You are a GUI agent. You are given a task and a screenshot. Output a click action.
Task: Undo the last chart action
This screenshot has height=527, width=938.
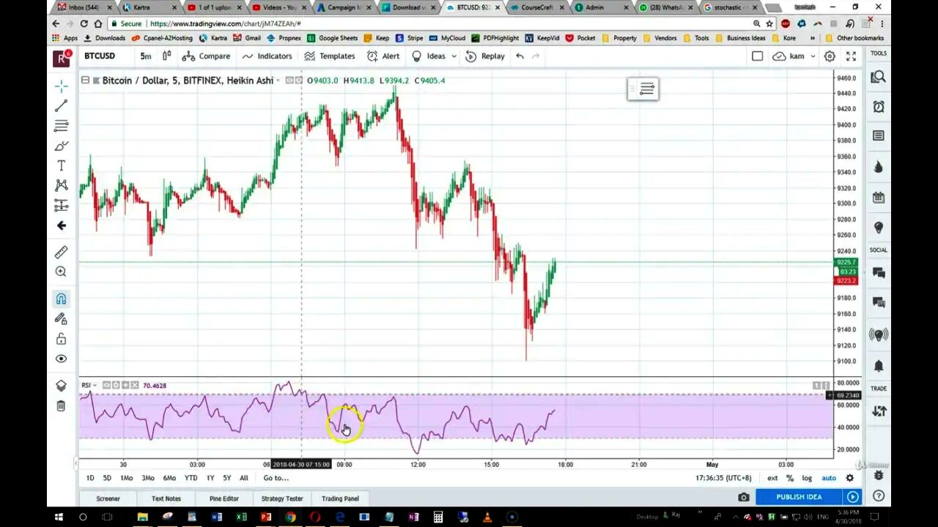click(520, 56)
